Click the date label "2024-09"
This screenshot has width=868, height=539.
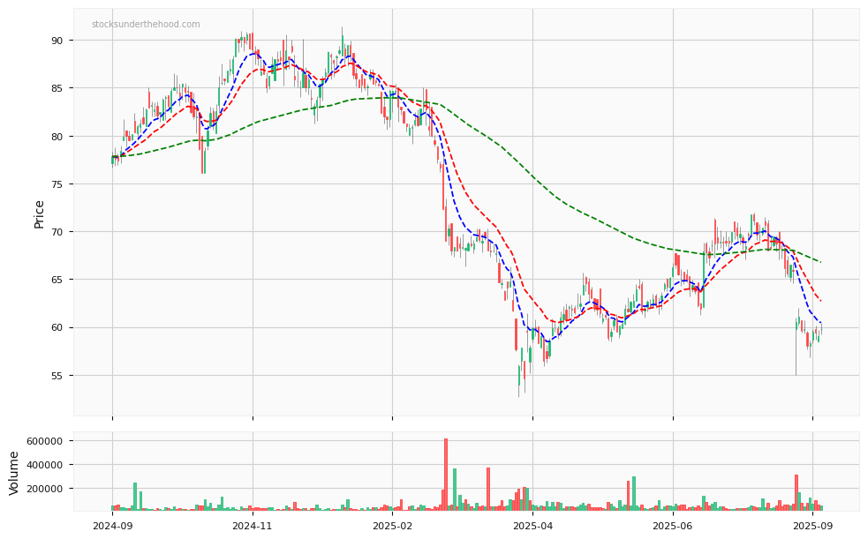[112, 526]
